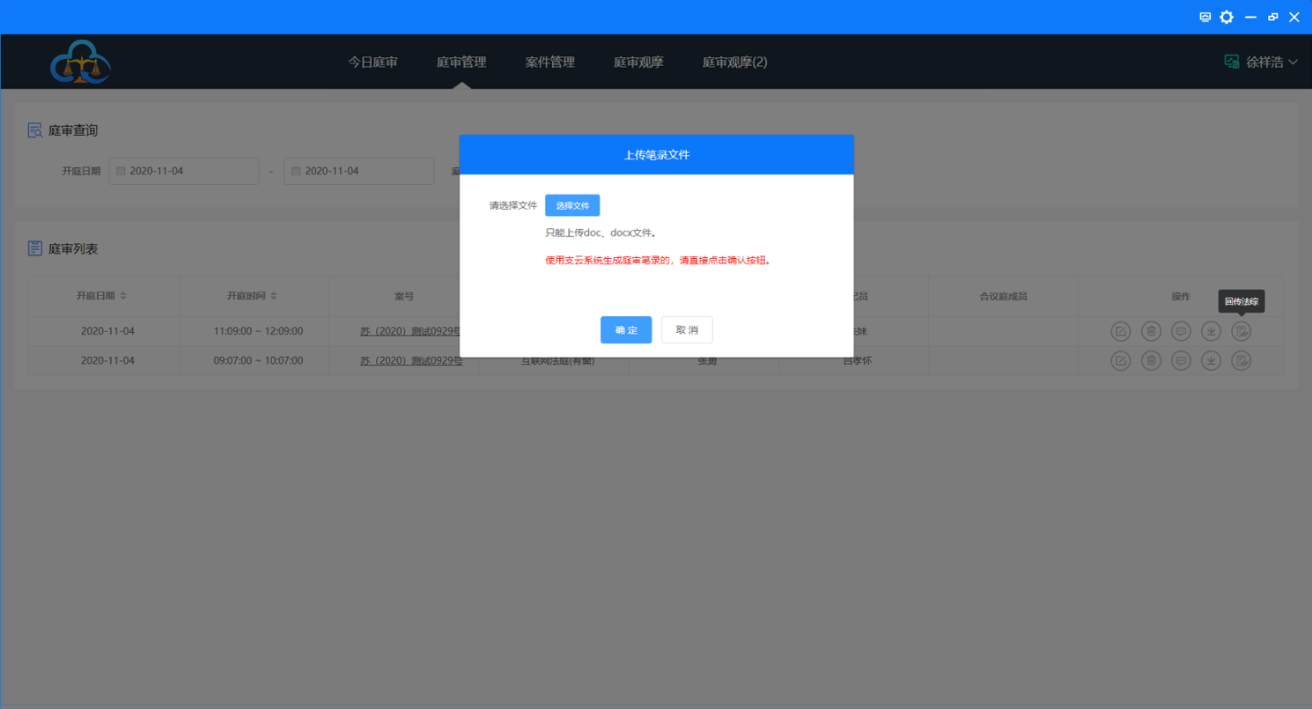Click the green screen icon beside 徐祥浩

pyautogui.click(x=1232, y=62)
